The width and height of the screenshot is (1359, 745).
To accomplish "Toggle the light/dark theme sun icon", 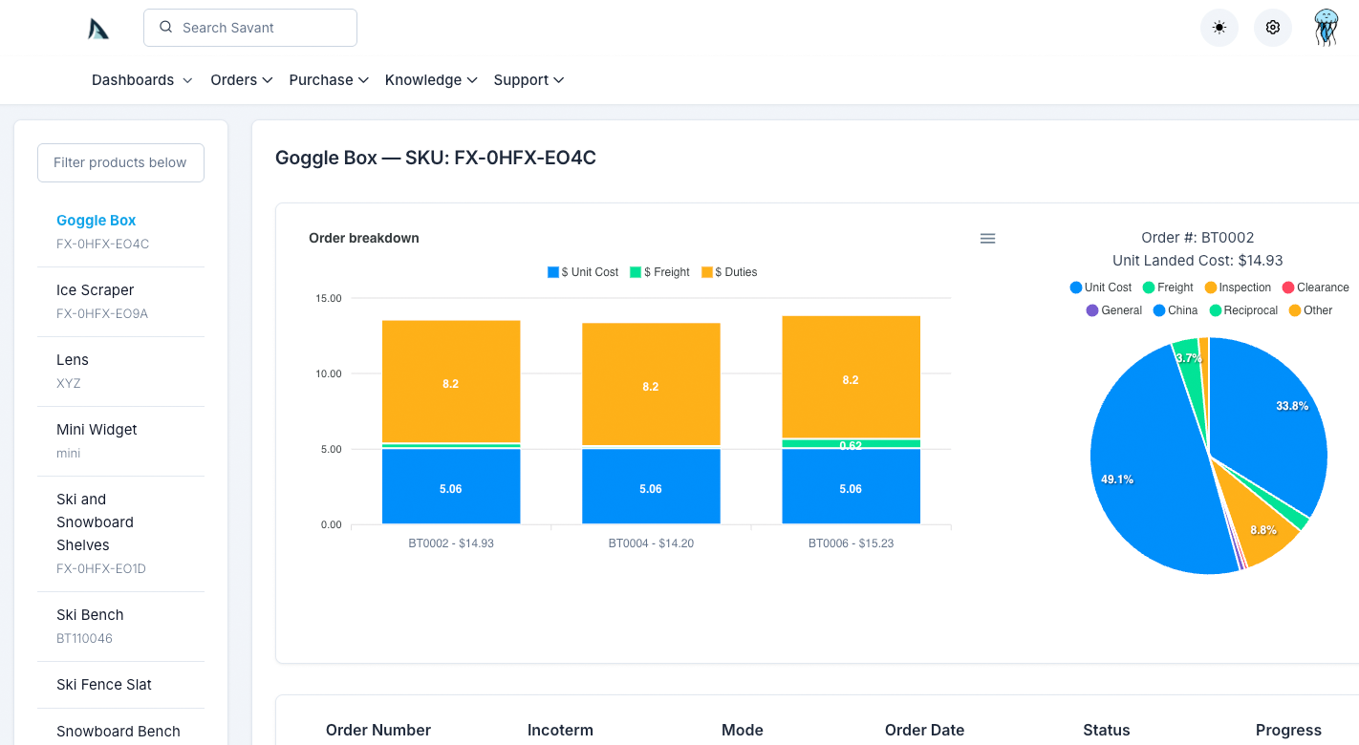I will [1219, 27].
